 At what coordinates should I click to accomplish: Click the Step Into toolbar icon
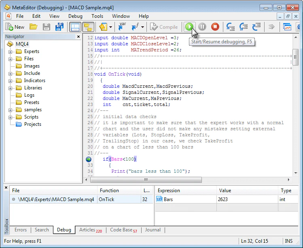(x=231, y=27)
